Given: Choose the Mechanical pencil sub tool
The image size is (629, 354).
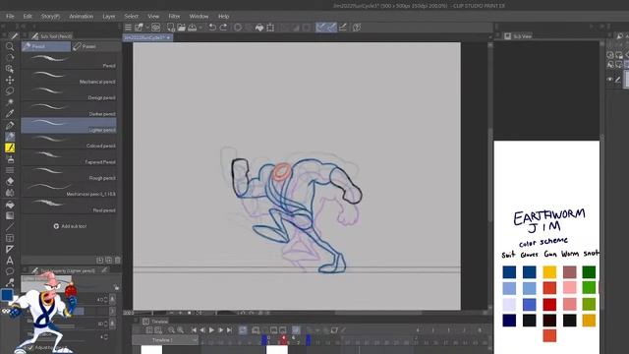Looking at the screenshot, I should point(69,77).
